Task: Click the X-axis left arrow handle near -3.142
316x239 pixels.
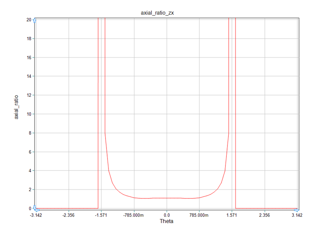Action: tap(37, 210)
